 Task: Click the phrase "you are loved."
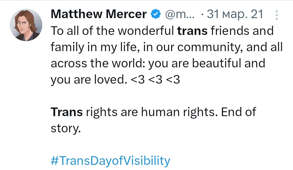tap(89, 80)
